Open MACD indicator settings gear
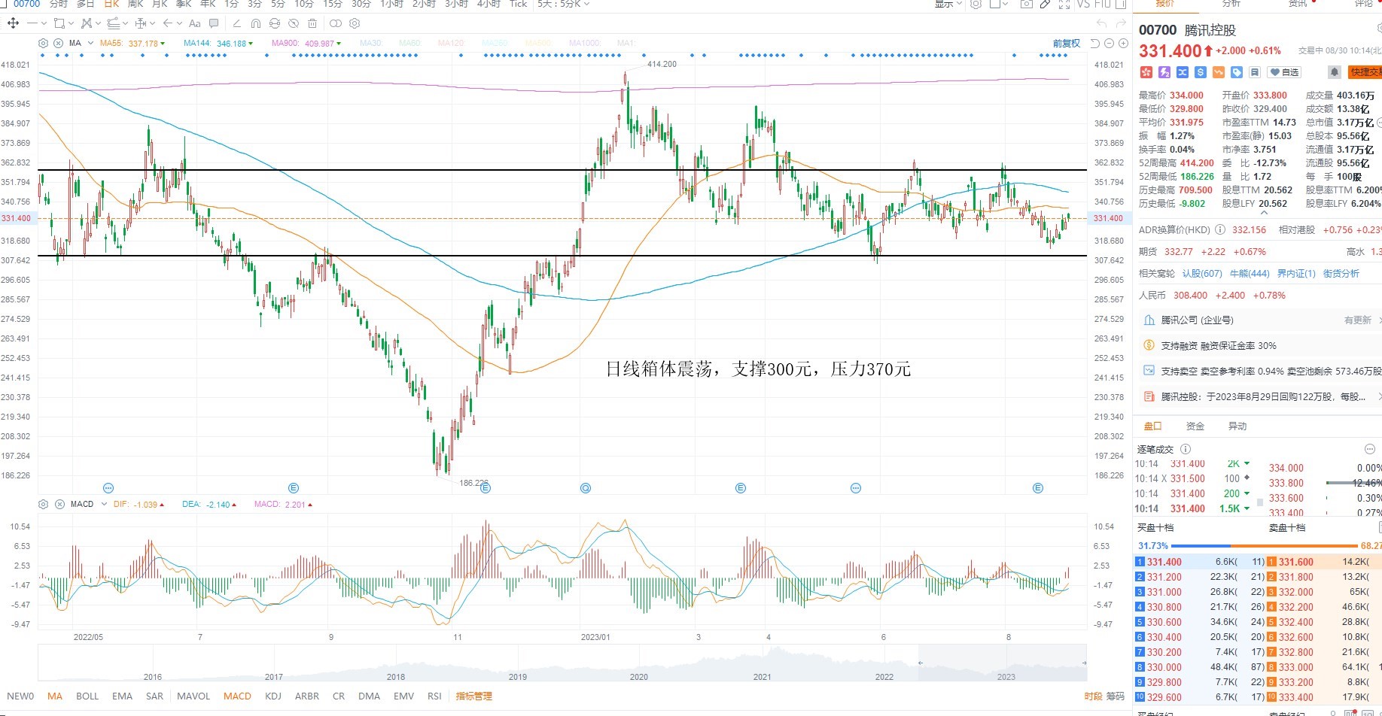This screenshot has width=1382, height=716. pyautogui.click(x=43, y=504)
